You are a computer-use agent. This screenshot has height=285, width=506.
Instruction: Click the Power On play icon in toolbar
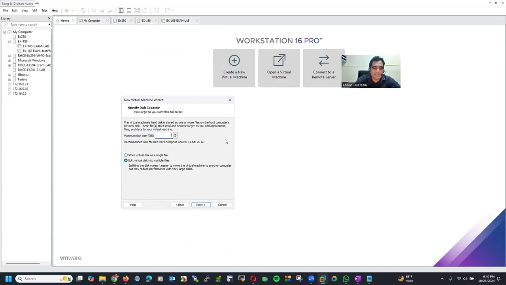(67, 10)
